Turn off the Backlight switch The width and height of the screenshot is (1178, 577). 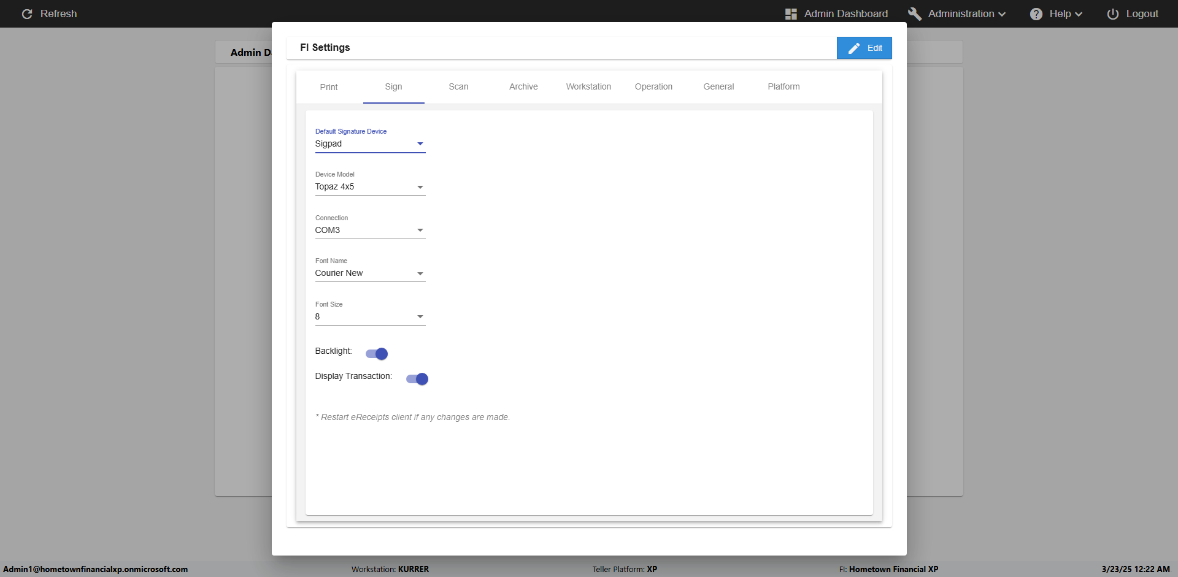pos(377,354)
